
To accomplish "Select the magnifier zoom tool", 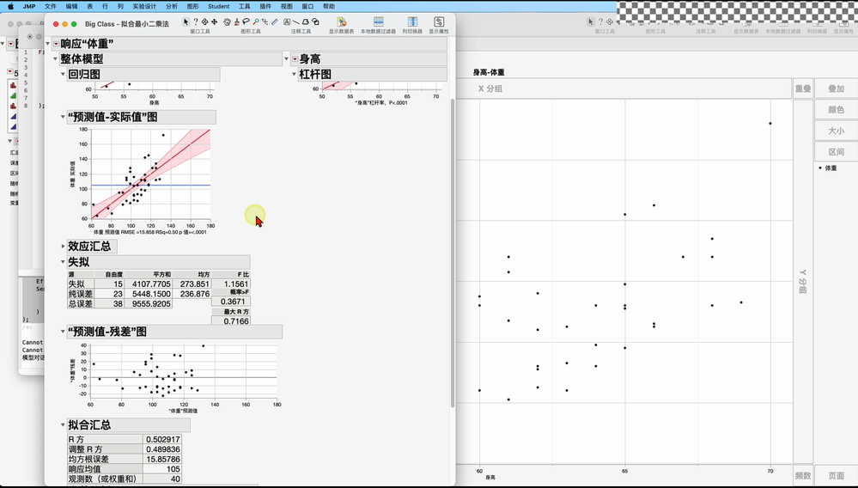I will point(256,21).
